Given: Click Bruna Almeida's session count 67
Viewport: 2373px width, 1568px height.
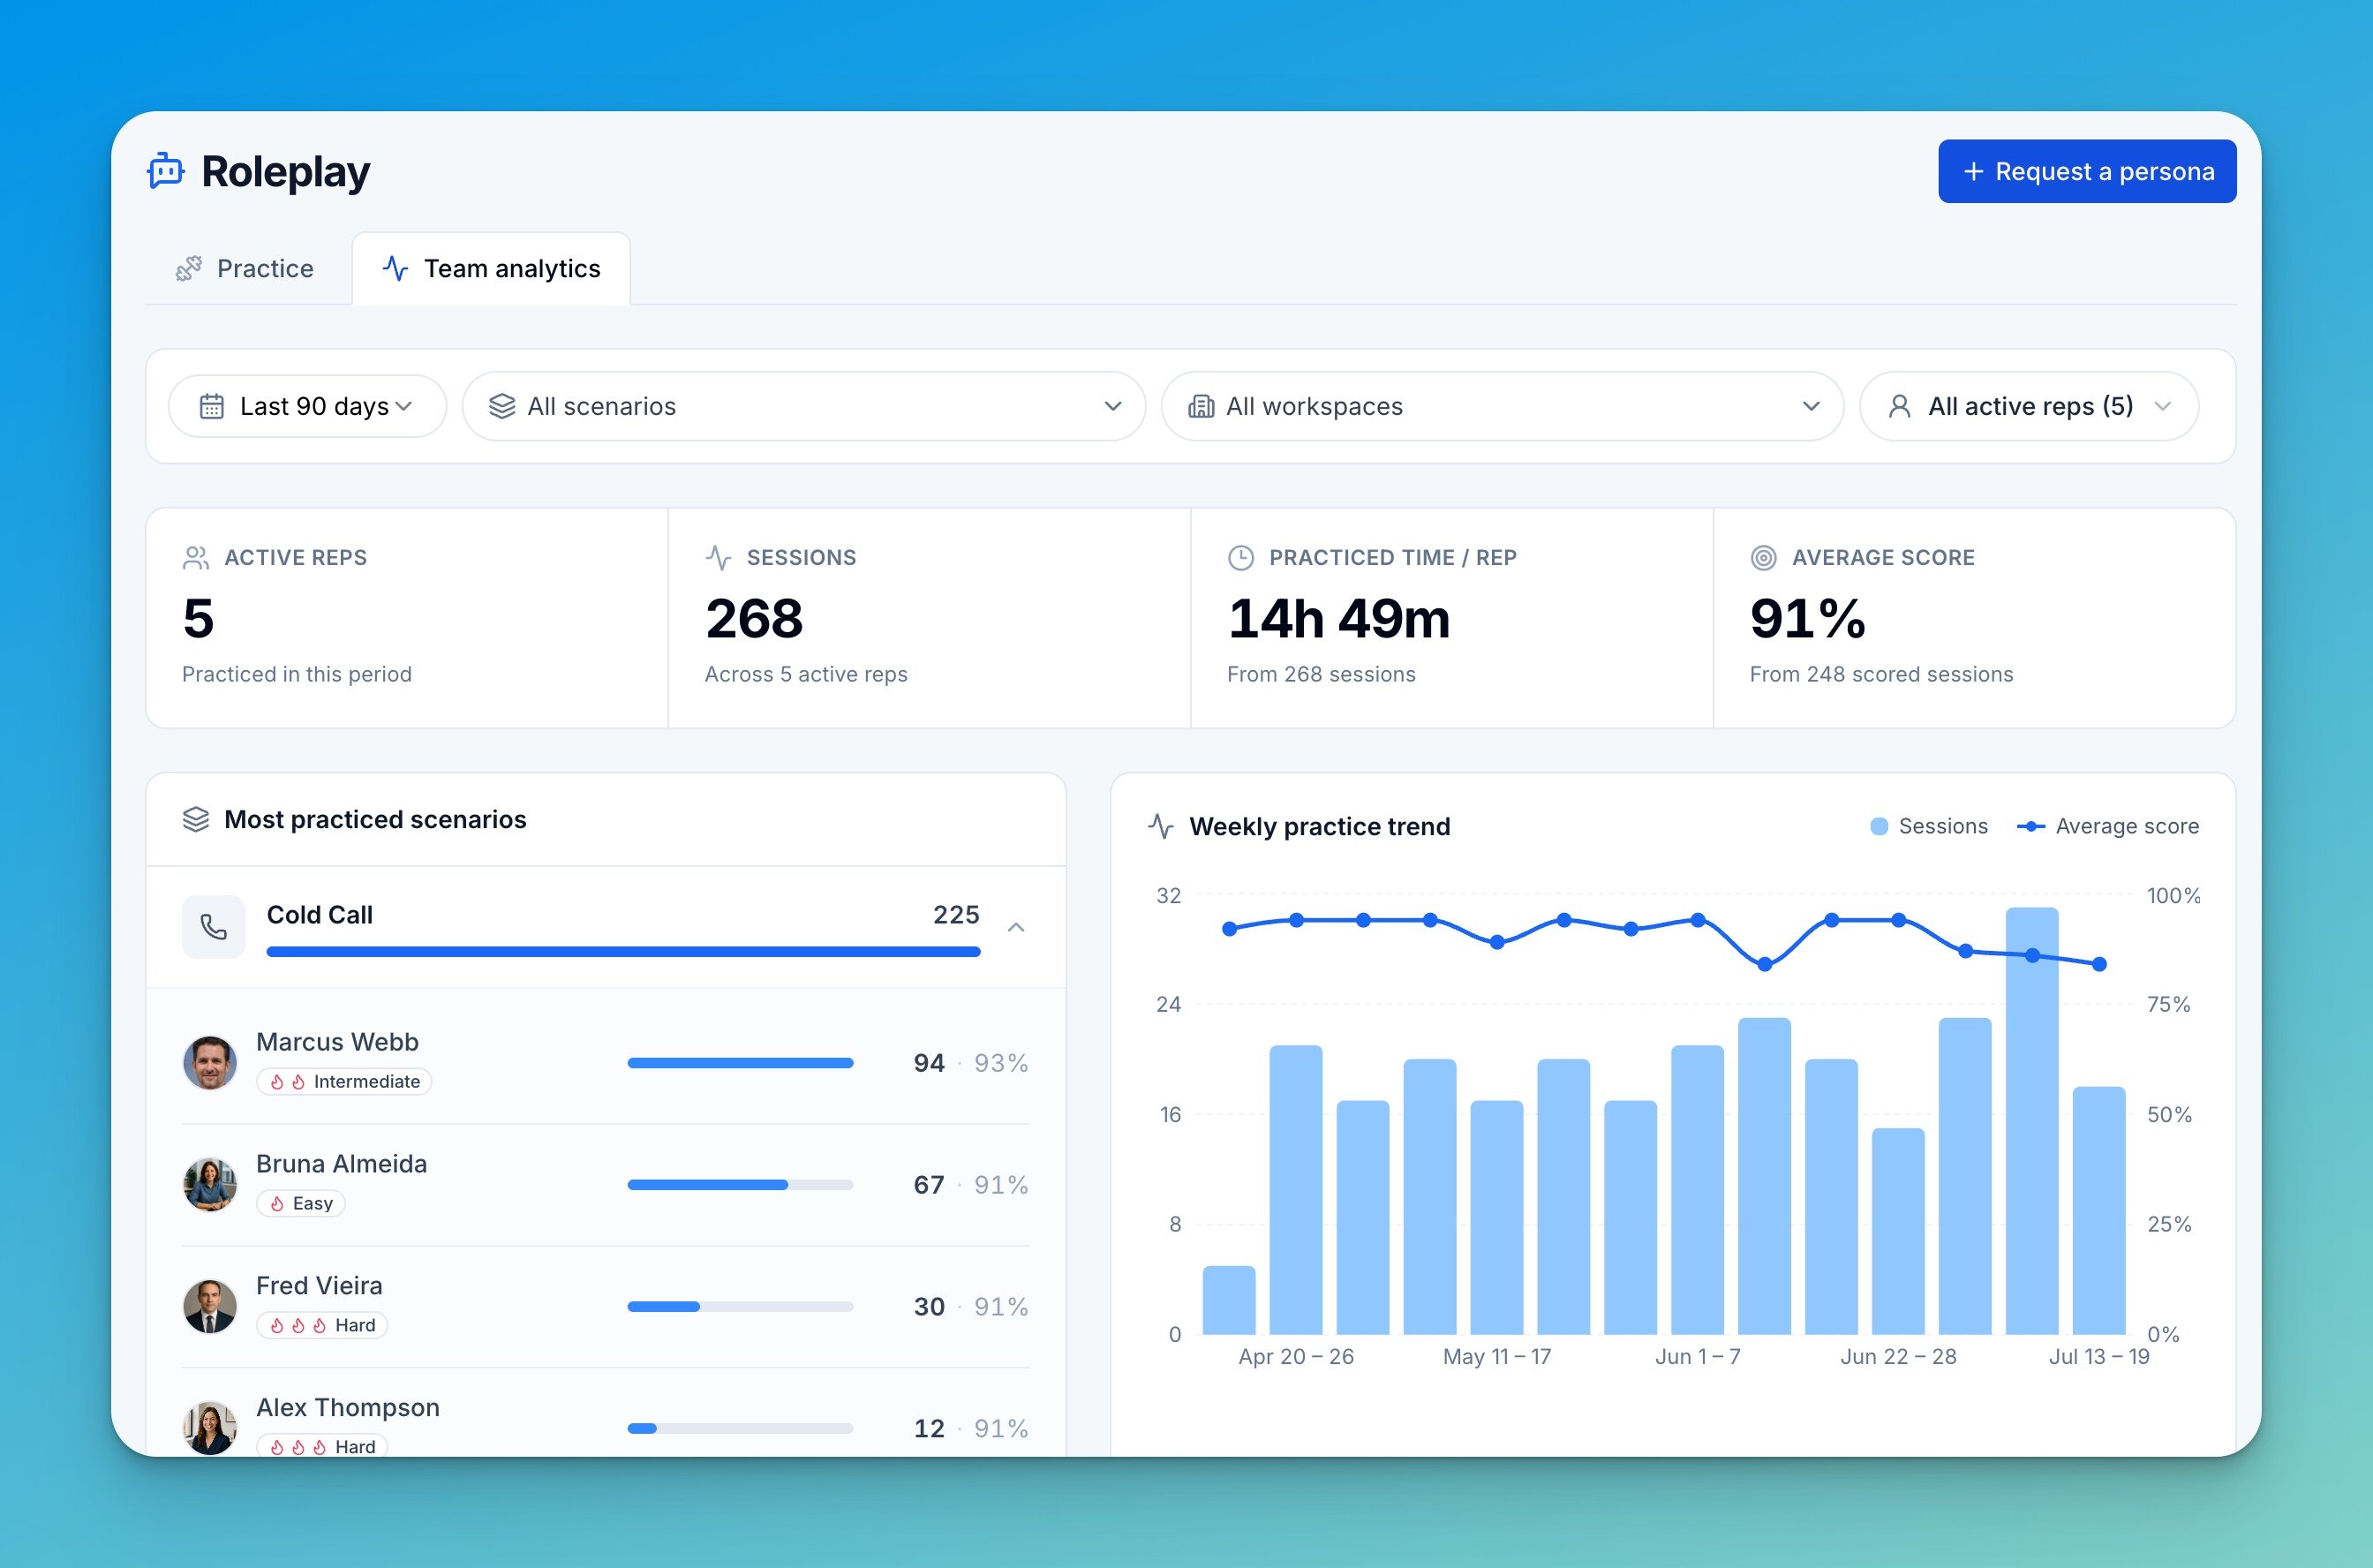Looking at the screenshot, I should pos(929,1185).
